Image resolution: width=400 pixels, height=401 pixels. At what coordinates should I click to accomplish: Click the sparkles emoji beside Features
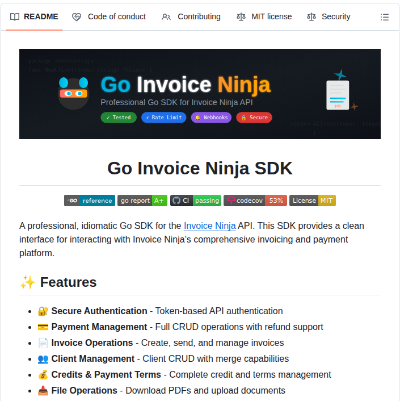(x=28, y=282)
